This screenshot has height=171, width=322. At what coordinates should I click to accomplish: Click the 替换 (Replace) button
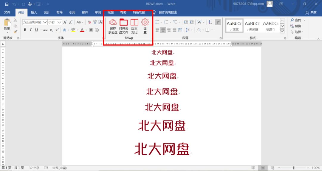[x=296, y=26]
